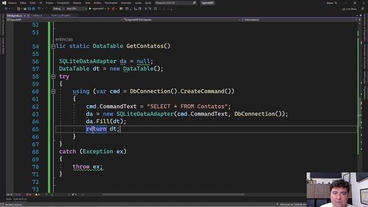Click the selected 'return' keyword on line 65
The height and width of the screenshot is (207, 368).
pos(96,129)
